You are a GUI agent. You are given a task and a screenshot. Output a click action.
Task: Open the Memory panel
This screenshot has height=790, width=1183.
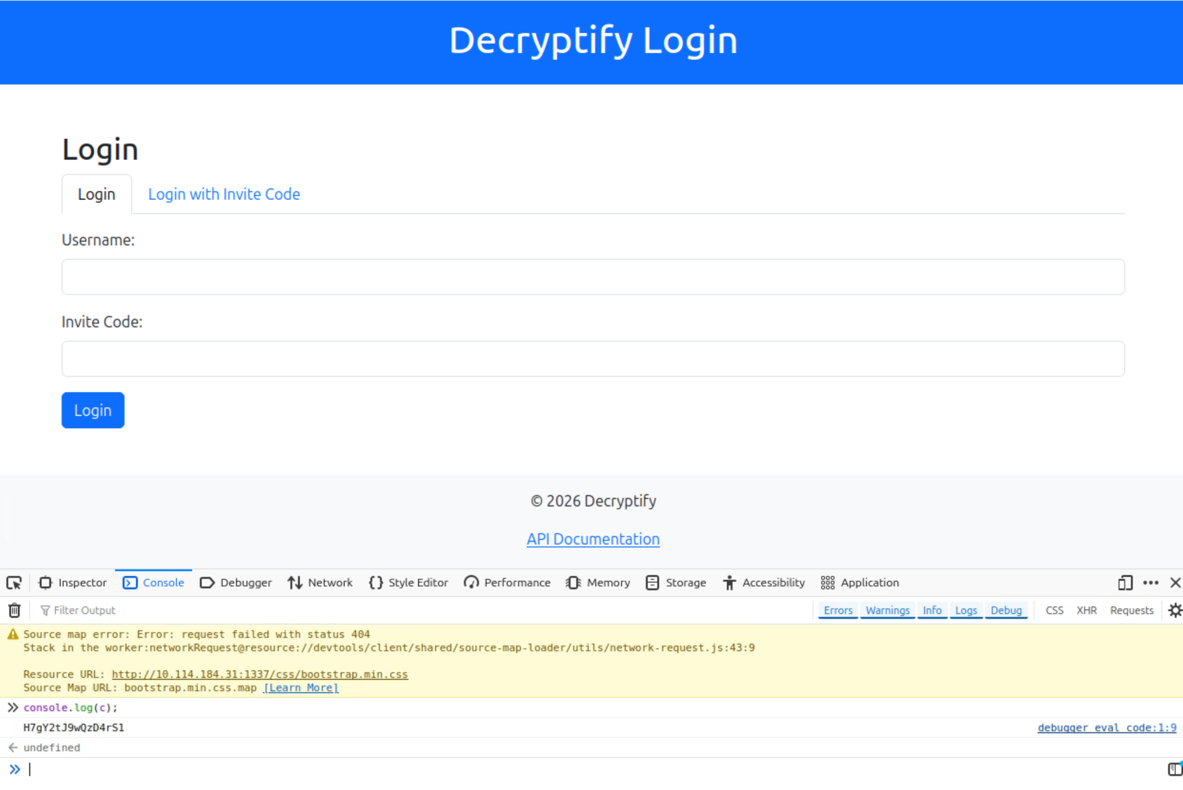[x=598, y=583]
